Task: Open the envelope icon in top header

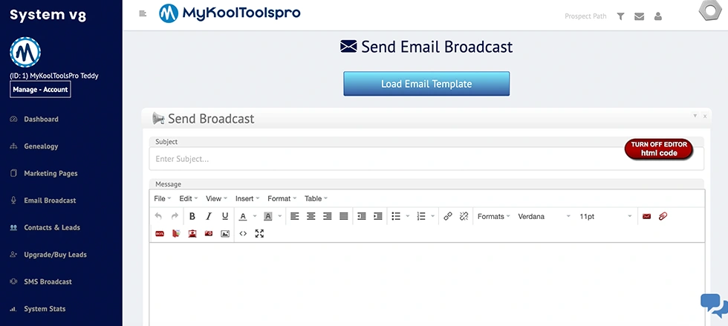Action: click(639, 16)
